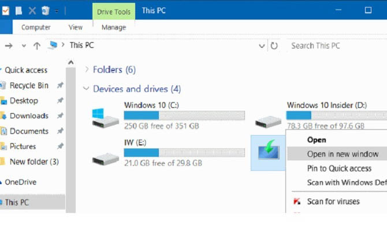Open Documents in the navigation pane

pyautogui.click(x=29, y=131)
